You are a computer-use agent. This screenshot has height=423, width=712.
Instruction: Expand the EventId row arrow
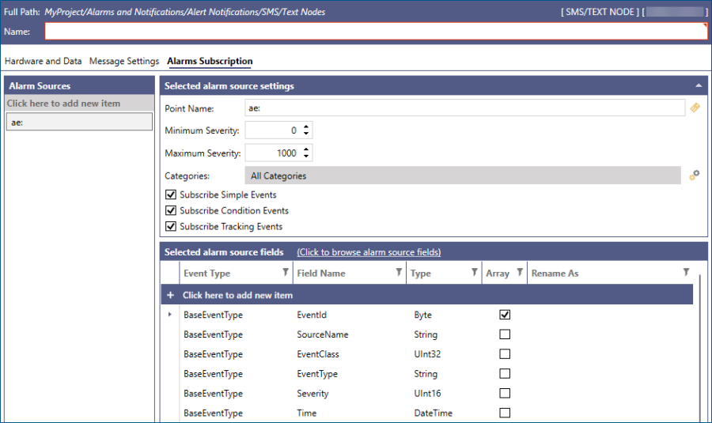[x=170, y=315]
